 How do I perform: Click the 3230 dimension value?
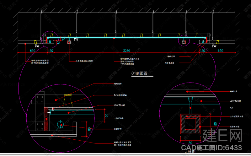[x=126, y=51]
